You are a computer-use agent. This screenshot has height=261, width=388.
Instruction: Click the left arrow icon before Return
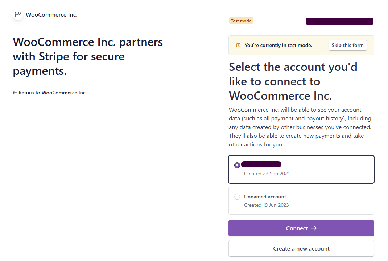15,93
